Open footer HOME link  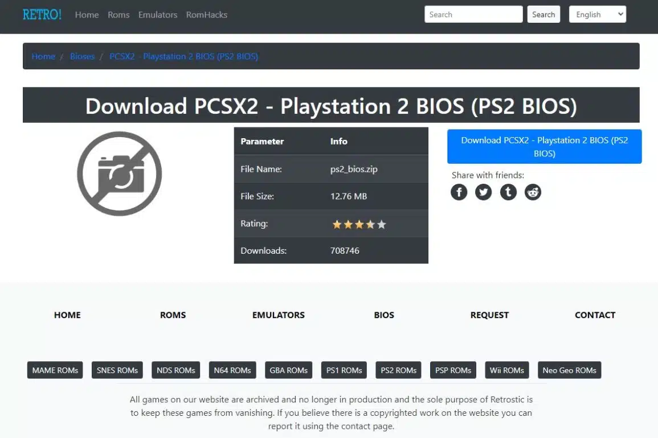click(x=67, y=315)
